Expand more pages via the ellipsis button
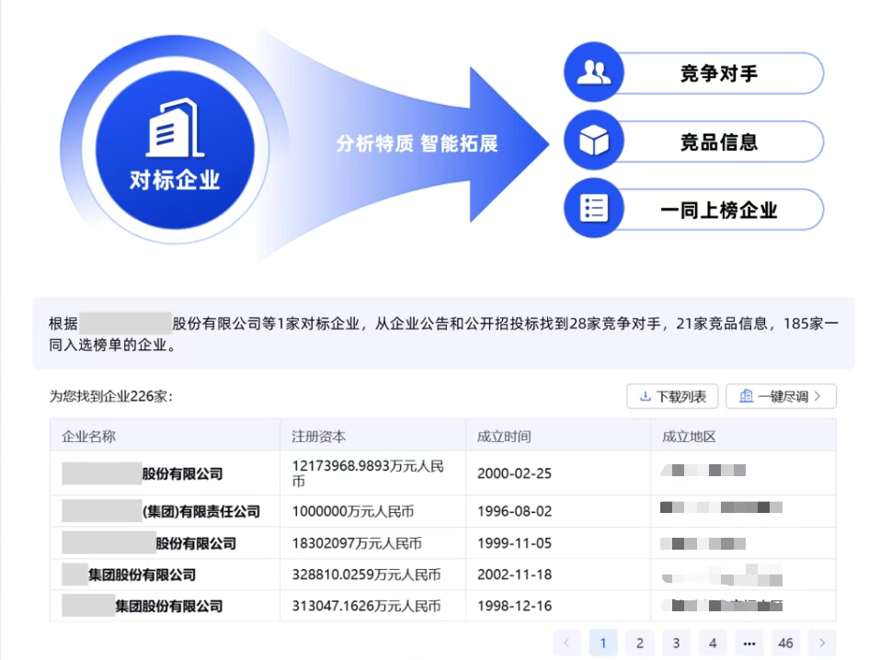 point(749,643)
